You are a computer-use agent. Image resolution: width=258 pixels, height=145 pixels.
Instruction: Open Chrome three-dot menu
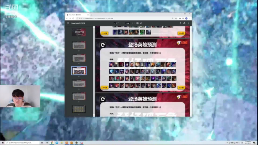tap(190, 18)
